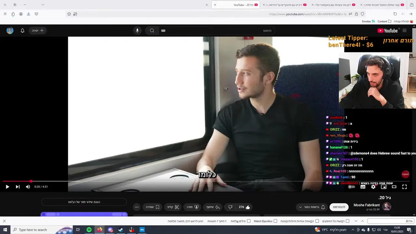The height and width of the screenshot is (234, 416).
Task: Click find previous up arrow in find bar
Action: (x=362, y=221)
